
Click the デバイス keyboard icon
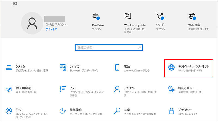63,67
